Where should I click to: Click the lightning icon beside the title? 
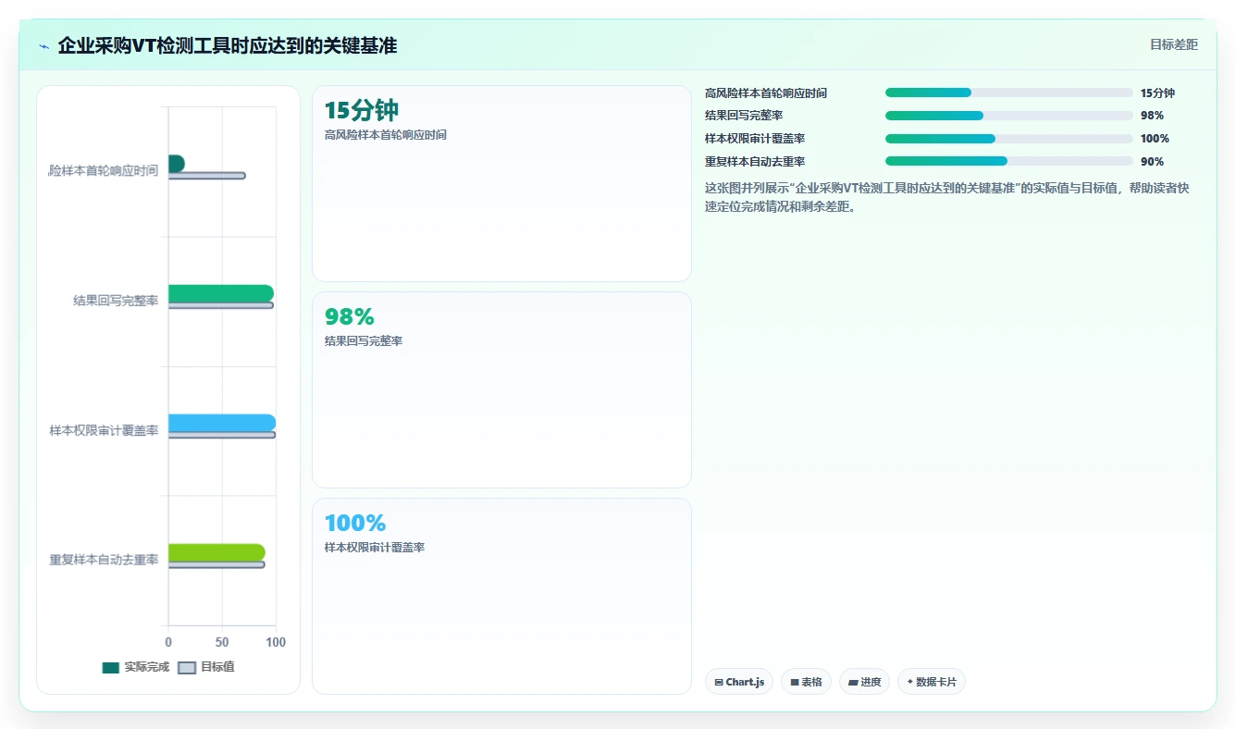click(44, 45)
